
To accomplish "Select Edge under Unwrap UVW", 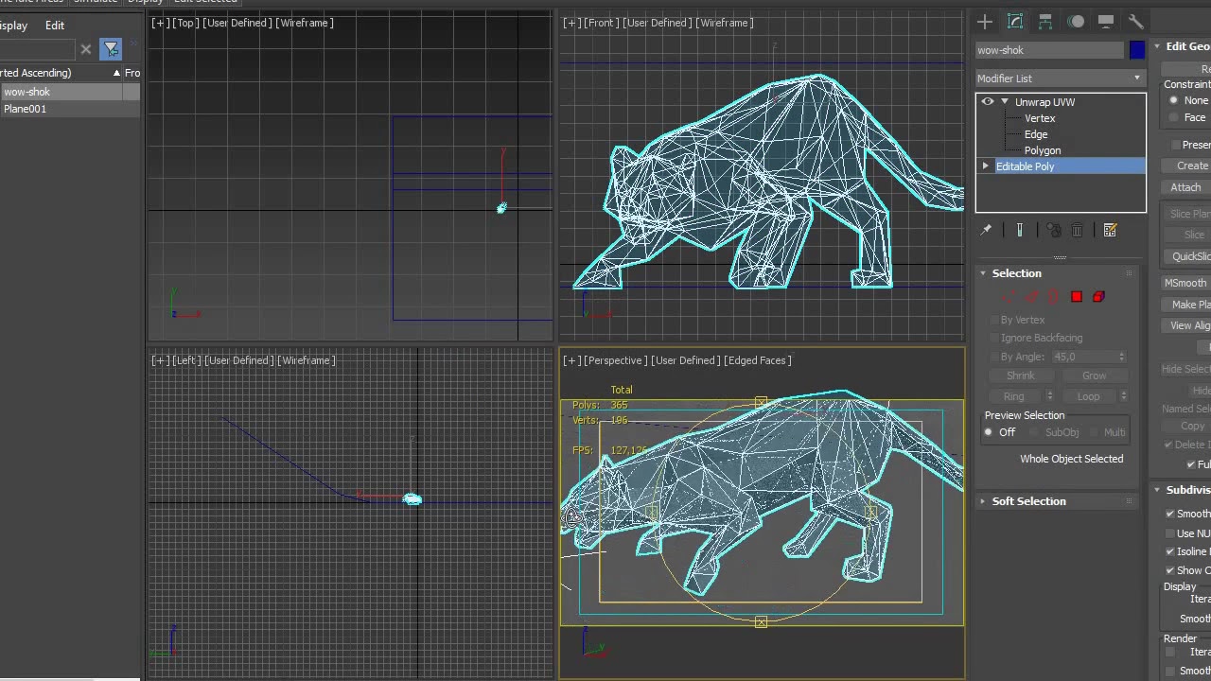I will tap(1036, 134).
